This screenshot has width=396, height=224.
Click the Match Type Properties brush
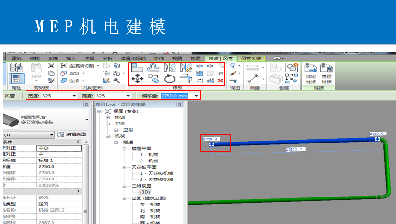pyautogui.click(x=51, y=81)
